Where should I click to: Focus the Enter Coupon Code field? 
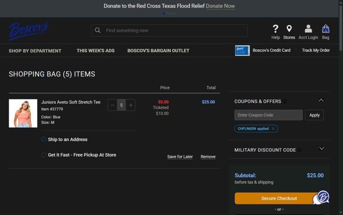point(269,115)
